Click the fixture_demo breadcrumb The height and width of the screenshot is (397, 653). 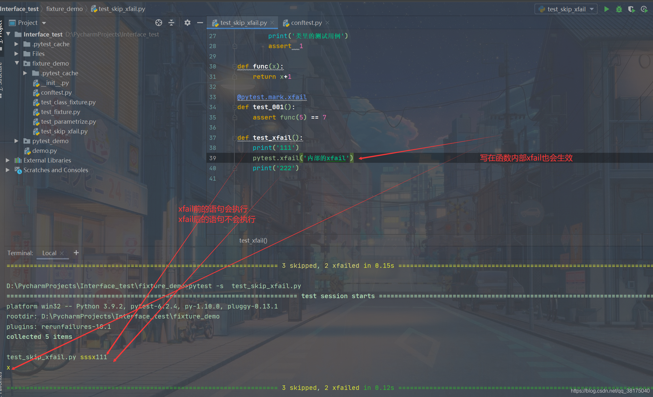click(64, 9)
